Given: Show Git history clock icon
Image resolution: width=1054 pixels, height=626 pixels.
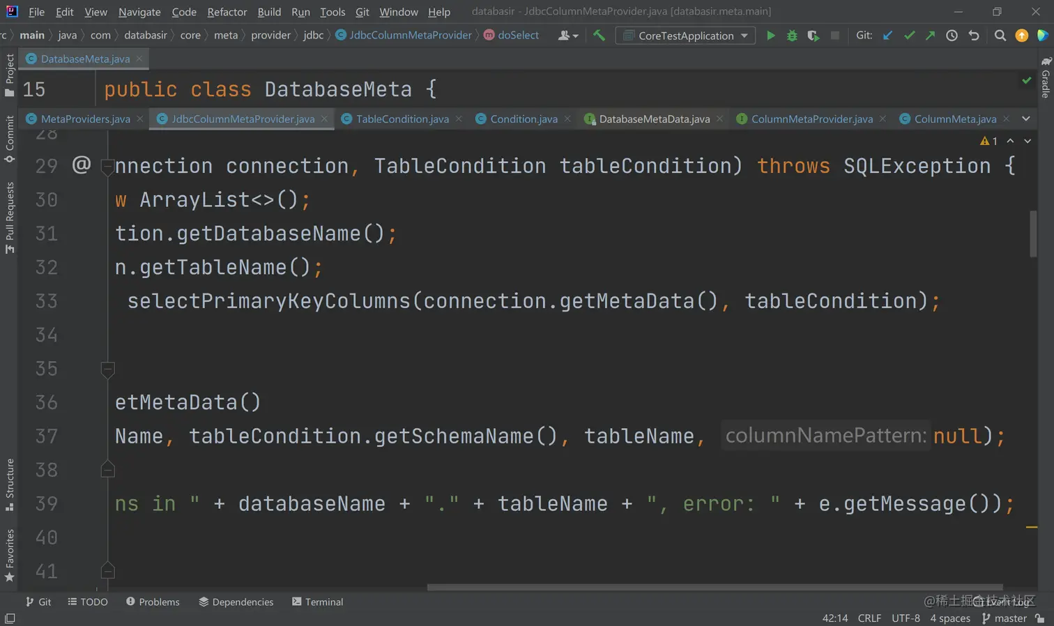Looking at the screenshot, I should (952, 36).
